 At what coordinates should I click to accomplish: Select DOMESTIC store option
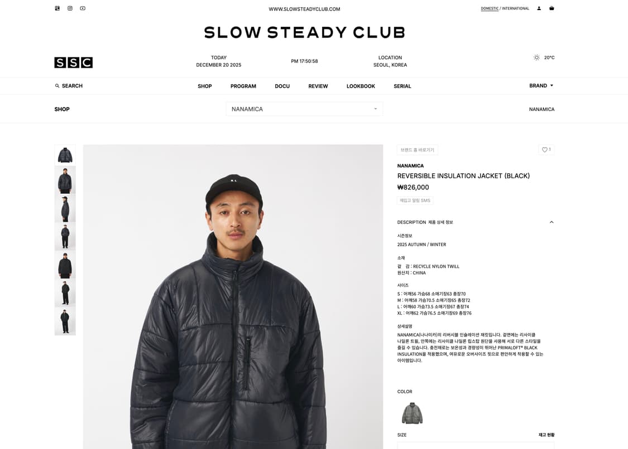point(490,8)
